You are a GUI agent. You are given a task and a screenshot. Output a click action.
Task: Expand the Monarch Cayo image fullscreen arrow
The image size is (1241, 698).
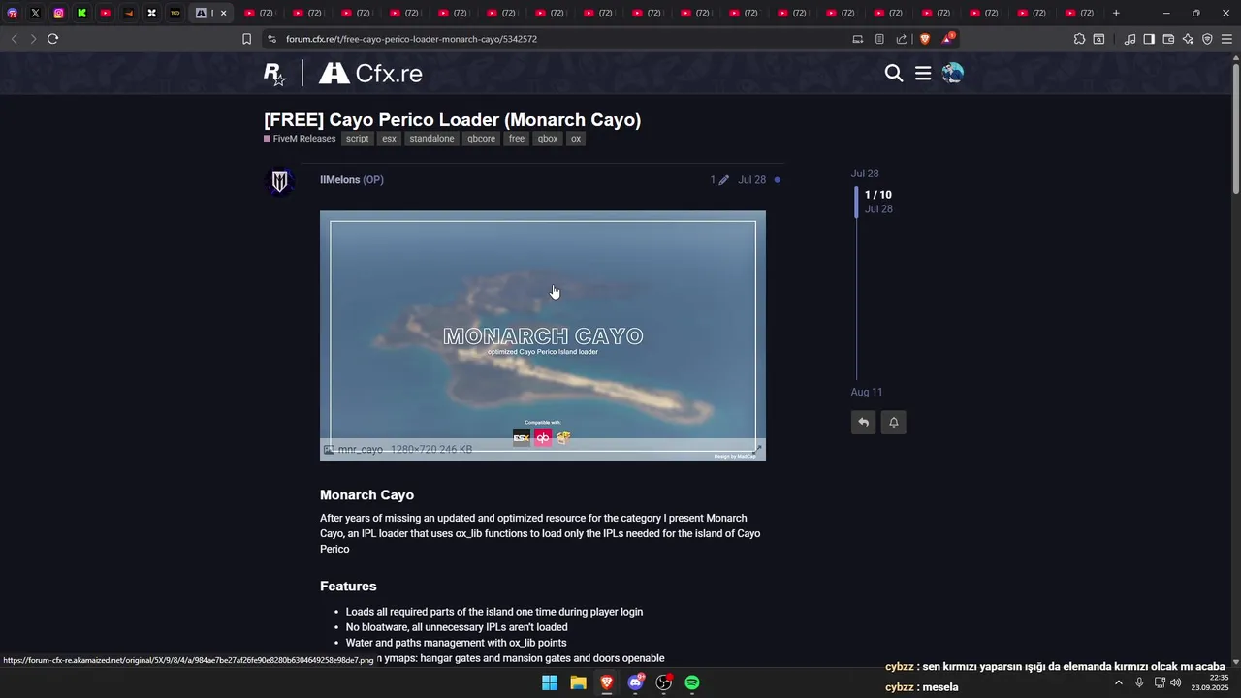pyautogui.click(x=757, y=450)
